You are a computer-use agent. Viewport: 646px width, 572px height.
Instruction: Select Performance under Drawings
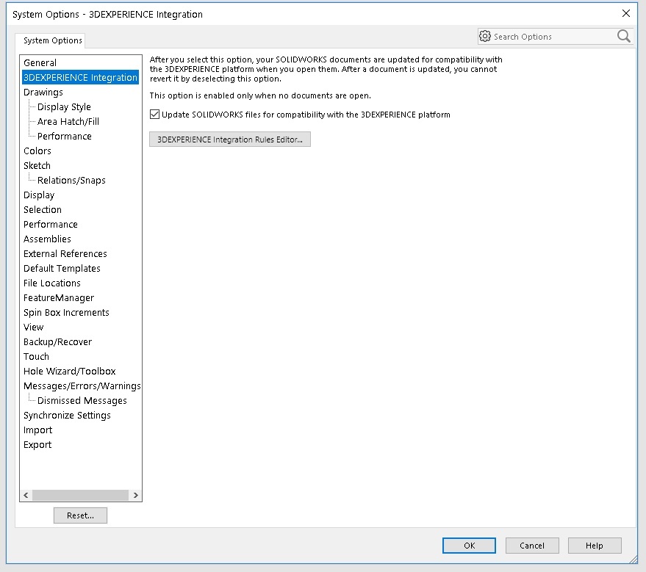pos(64,137)
